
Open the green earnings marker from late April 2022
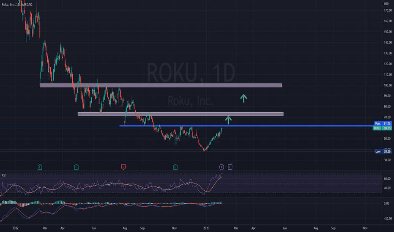[77, 167]
